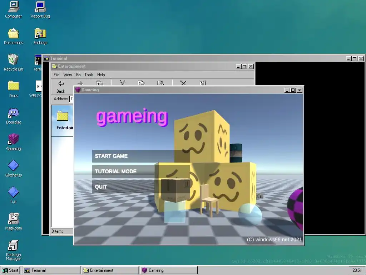Click the Address field in Entertainment window
Viewport: 366px width, 275px height.
71,99
